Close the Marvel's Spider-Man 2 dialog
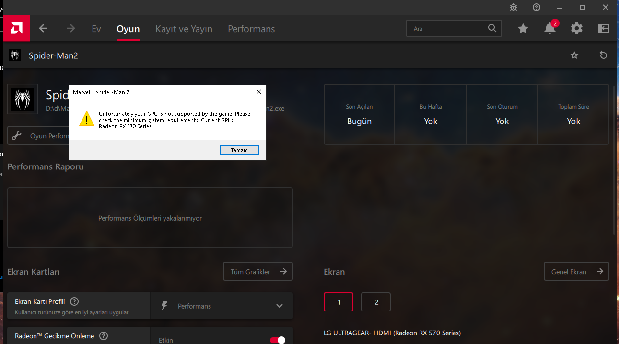Viewport: 619px width, 344px height. [x=259, y=92]
